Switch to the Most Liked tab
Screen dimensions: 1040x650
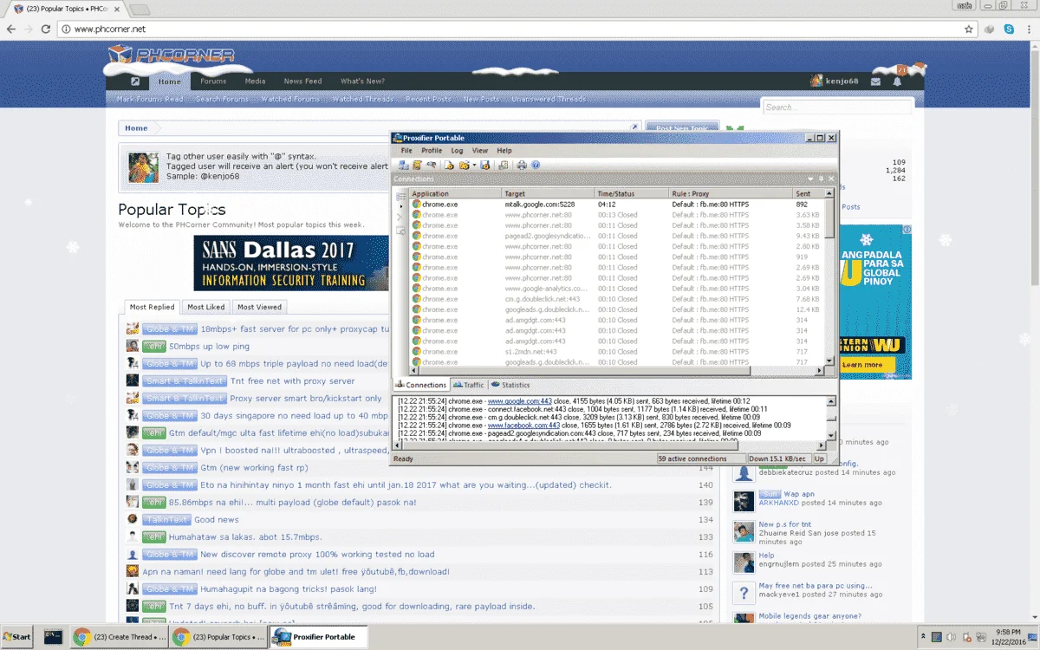[205, 307]
